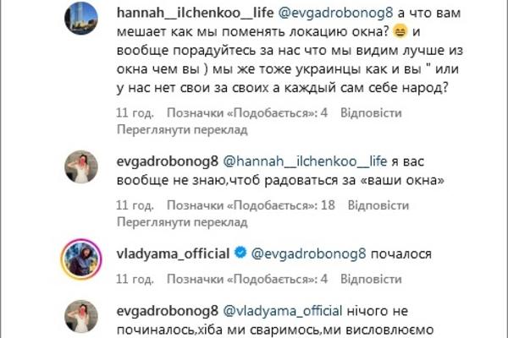Click the @evgadrobonog8 mention in the vladyama comment
Image resolution: width=508 pixels, height=338 pixels.
[308, 253]
